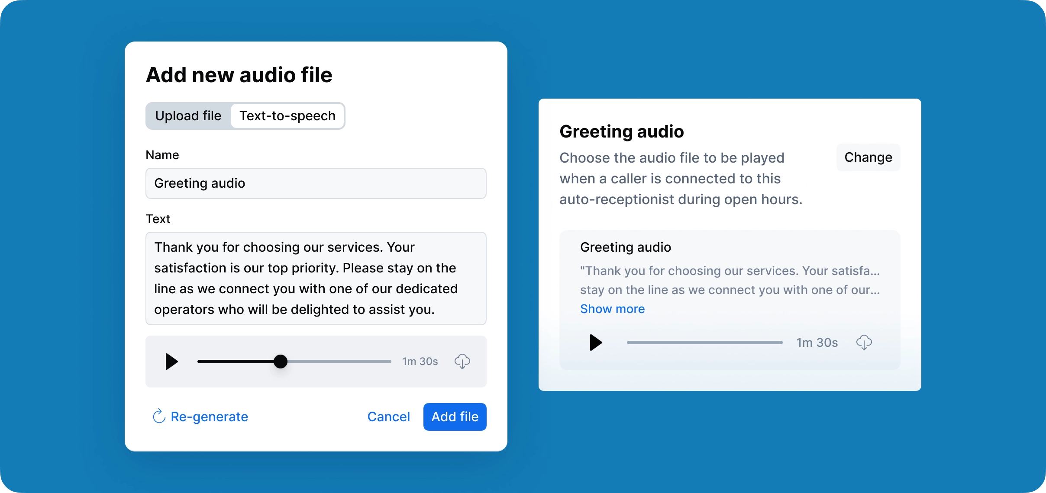This screenshot has width=1046, height=493.
Task: Click the Add file button
Action: point(454,416)
